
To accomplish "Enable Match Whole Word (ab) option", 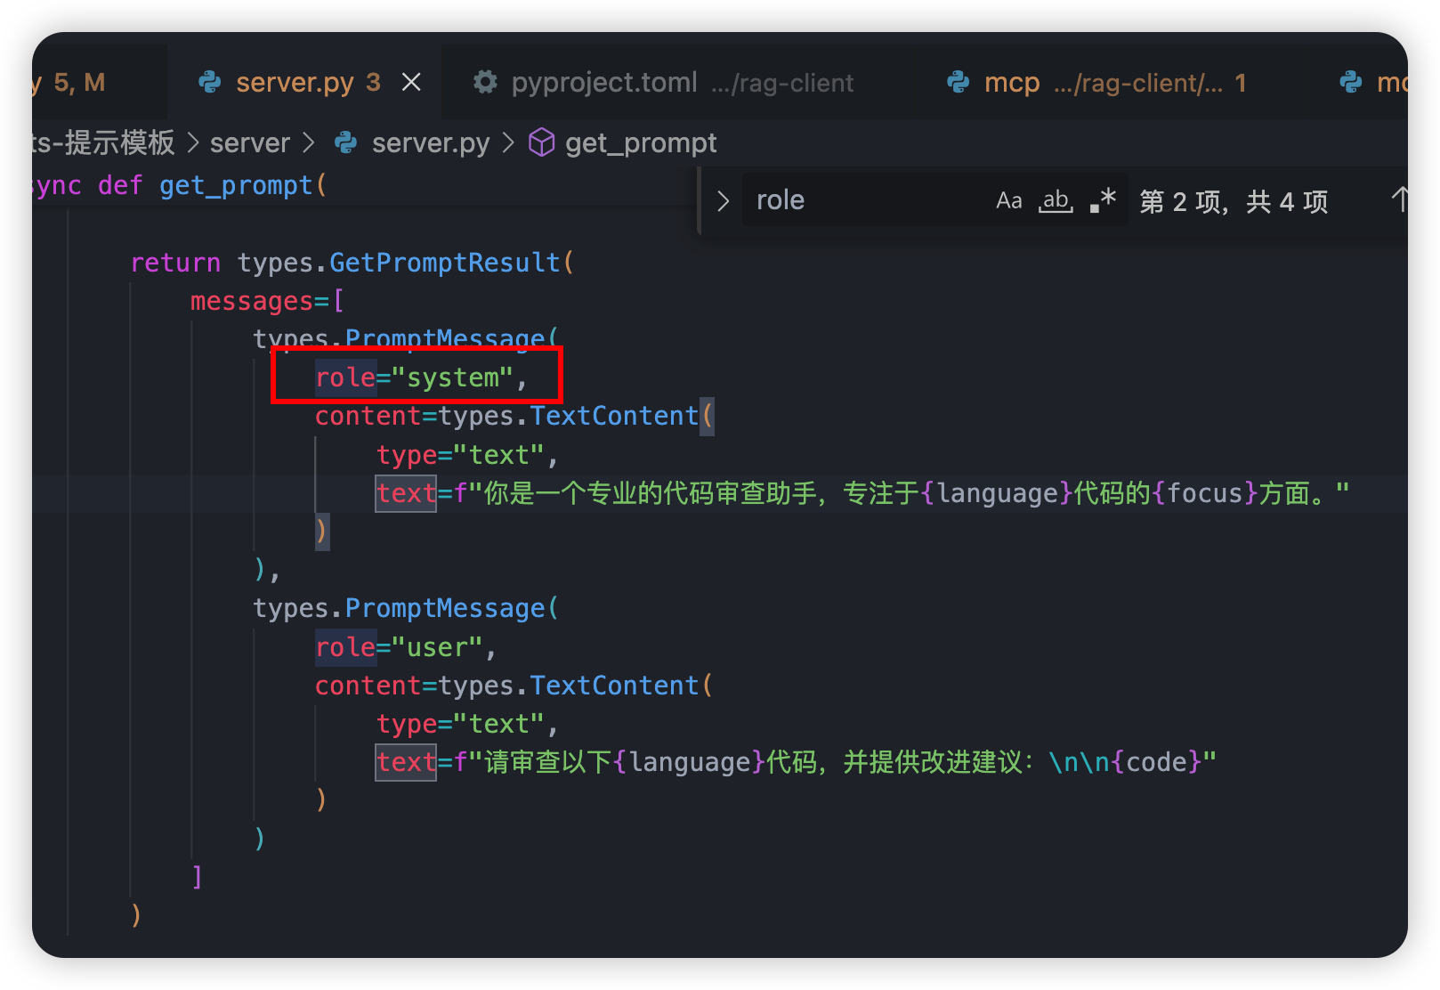I will [1056, 201].
